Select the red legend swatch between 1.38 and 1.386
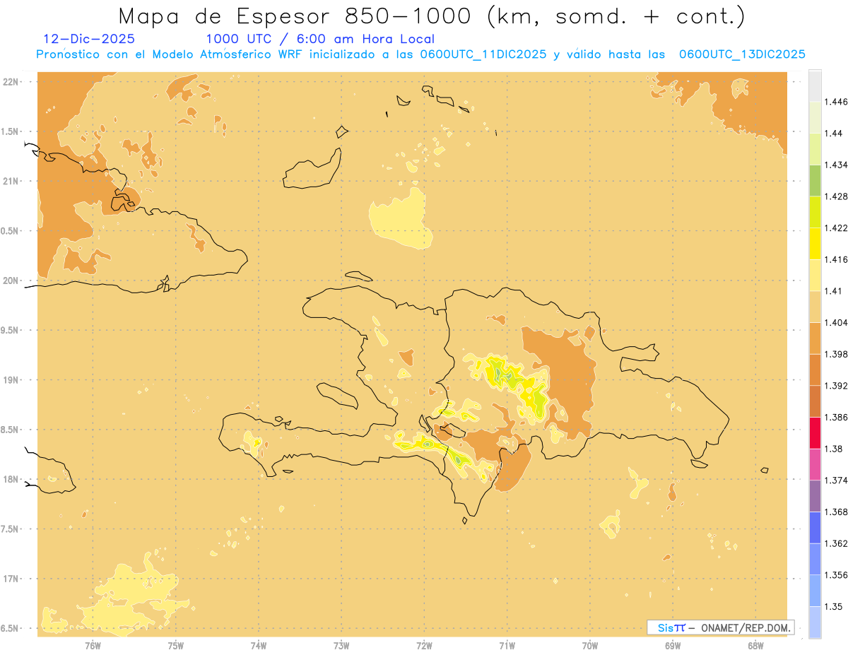 [x=815, y=432]
